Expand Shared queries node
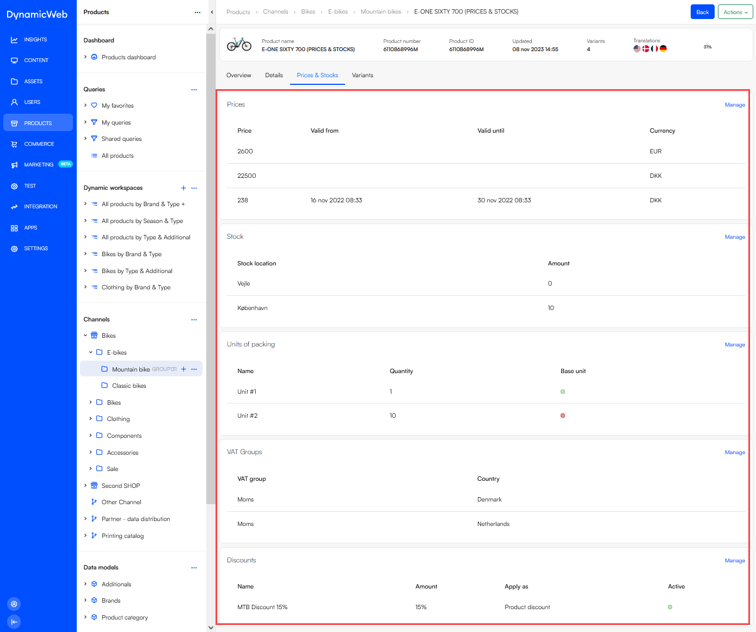Screen dimensions: 756x632 (85, 138)
